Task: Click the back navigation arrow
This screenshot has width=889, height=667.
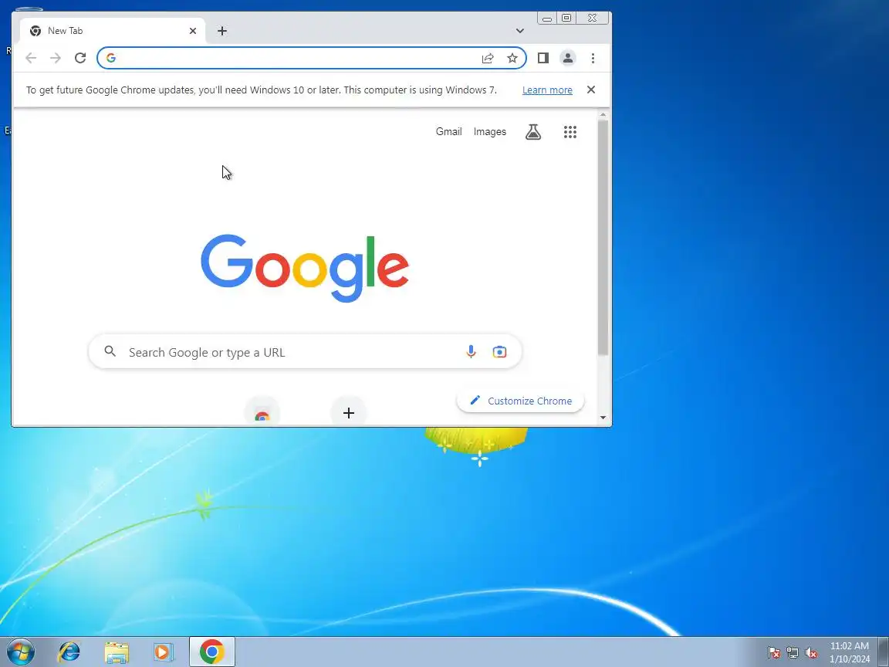Action: (31, 58)
